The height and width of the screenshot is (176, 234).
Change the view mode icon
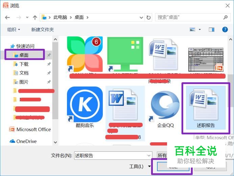tap(192, 29)
